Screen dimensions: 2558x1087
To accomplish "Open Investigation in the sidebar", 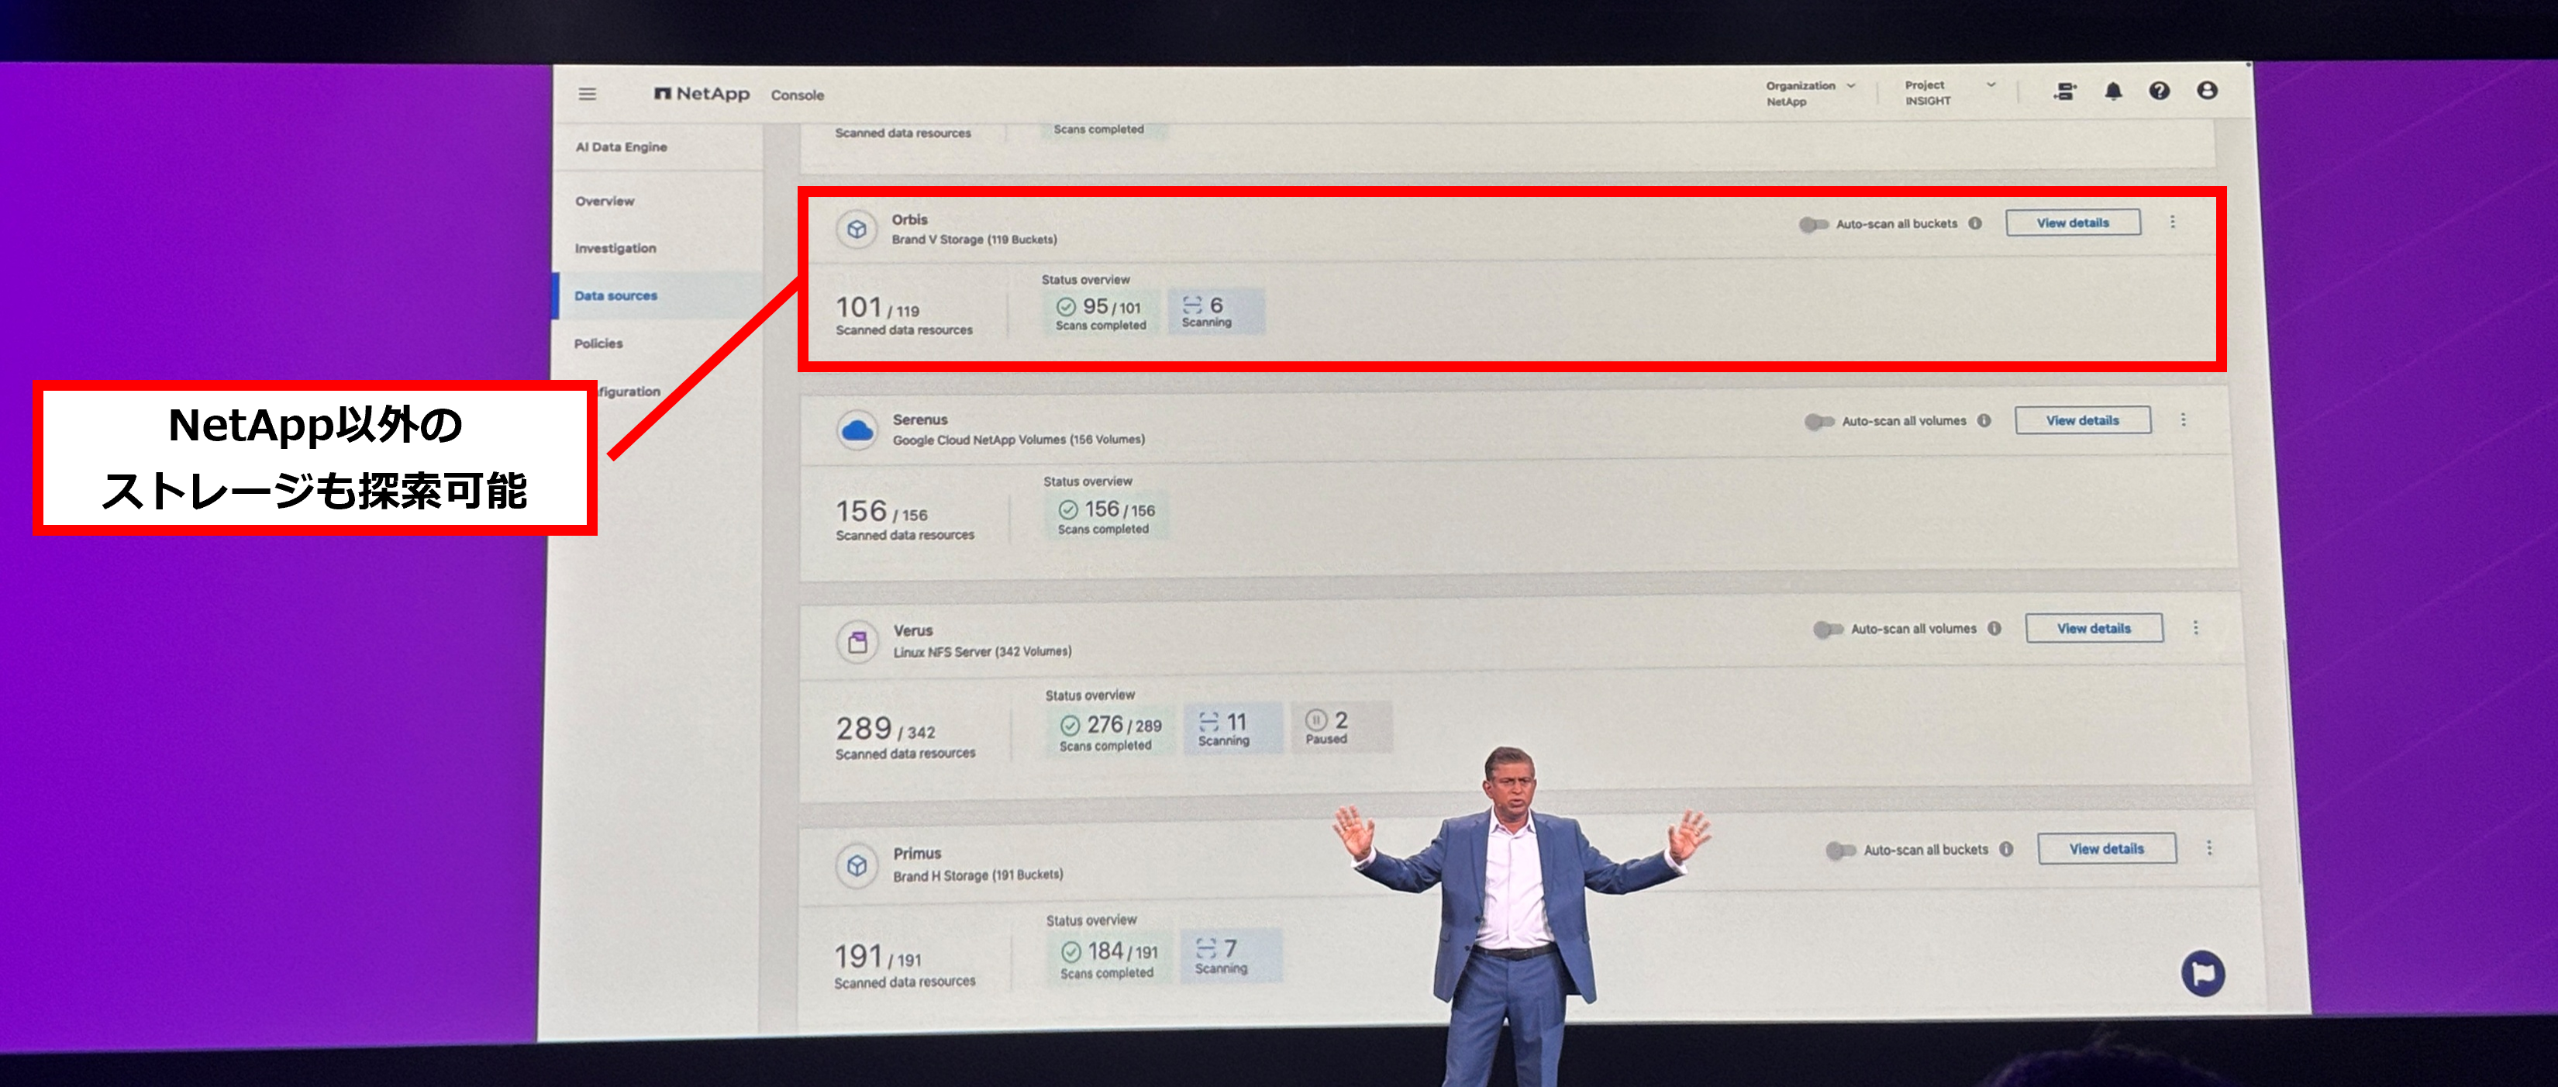I will 615,248.
